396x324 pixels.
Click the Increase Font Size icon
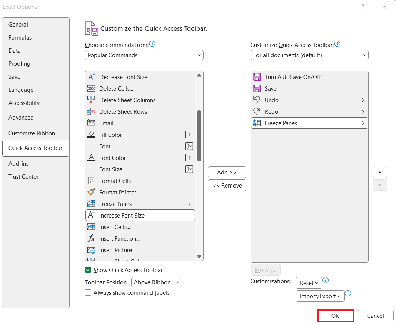coord(91,215)
